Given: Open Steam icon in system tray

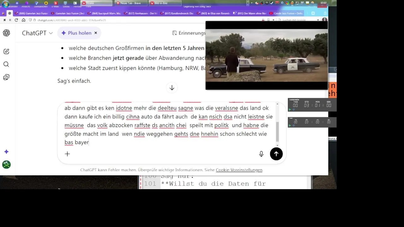Looking at the screenshot, I should (272, 3).
